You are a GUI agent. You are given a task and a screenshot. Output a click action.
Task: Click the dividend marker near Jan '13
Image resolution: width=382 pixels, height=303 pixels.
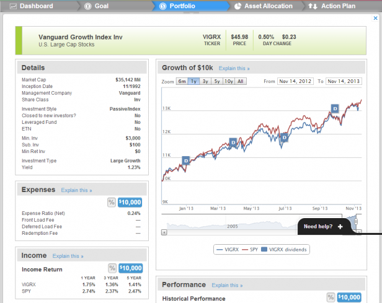click(x=185, y=160)
